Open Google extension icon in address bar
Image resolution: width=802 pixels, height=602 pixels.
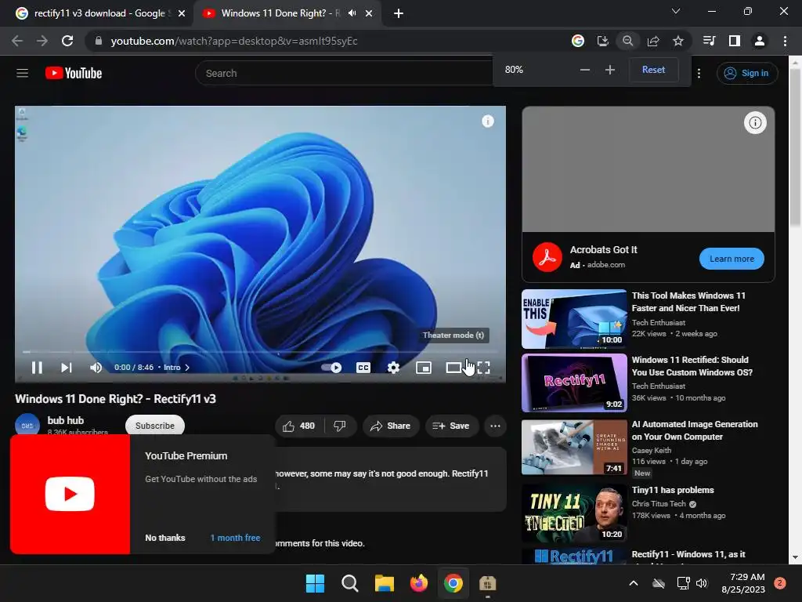pyautogui.click(x=577, y=41)
